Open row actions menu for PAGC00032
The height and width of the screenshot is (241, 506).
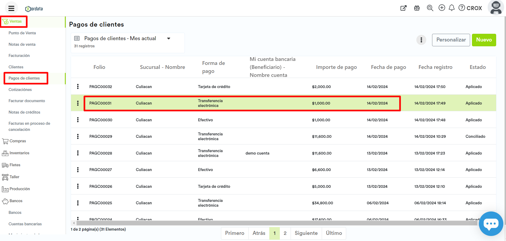pos(78,86)
